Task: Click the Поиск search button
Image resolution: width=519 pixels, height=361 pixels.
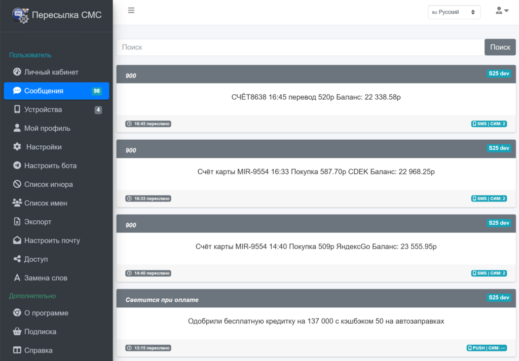Action: coord(500,47)
